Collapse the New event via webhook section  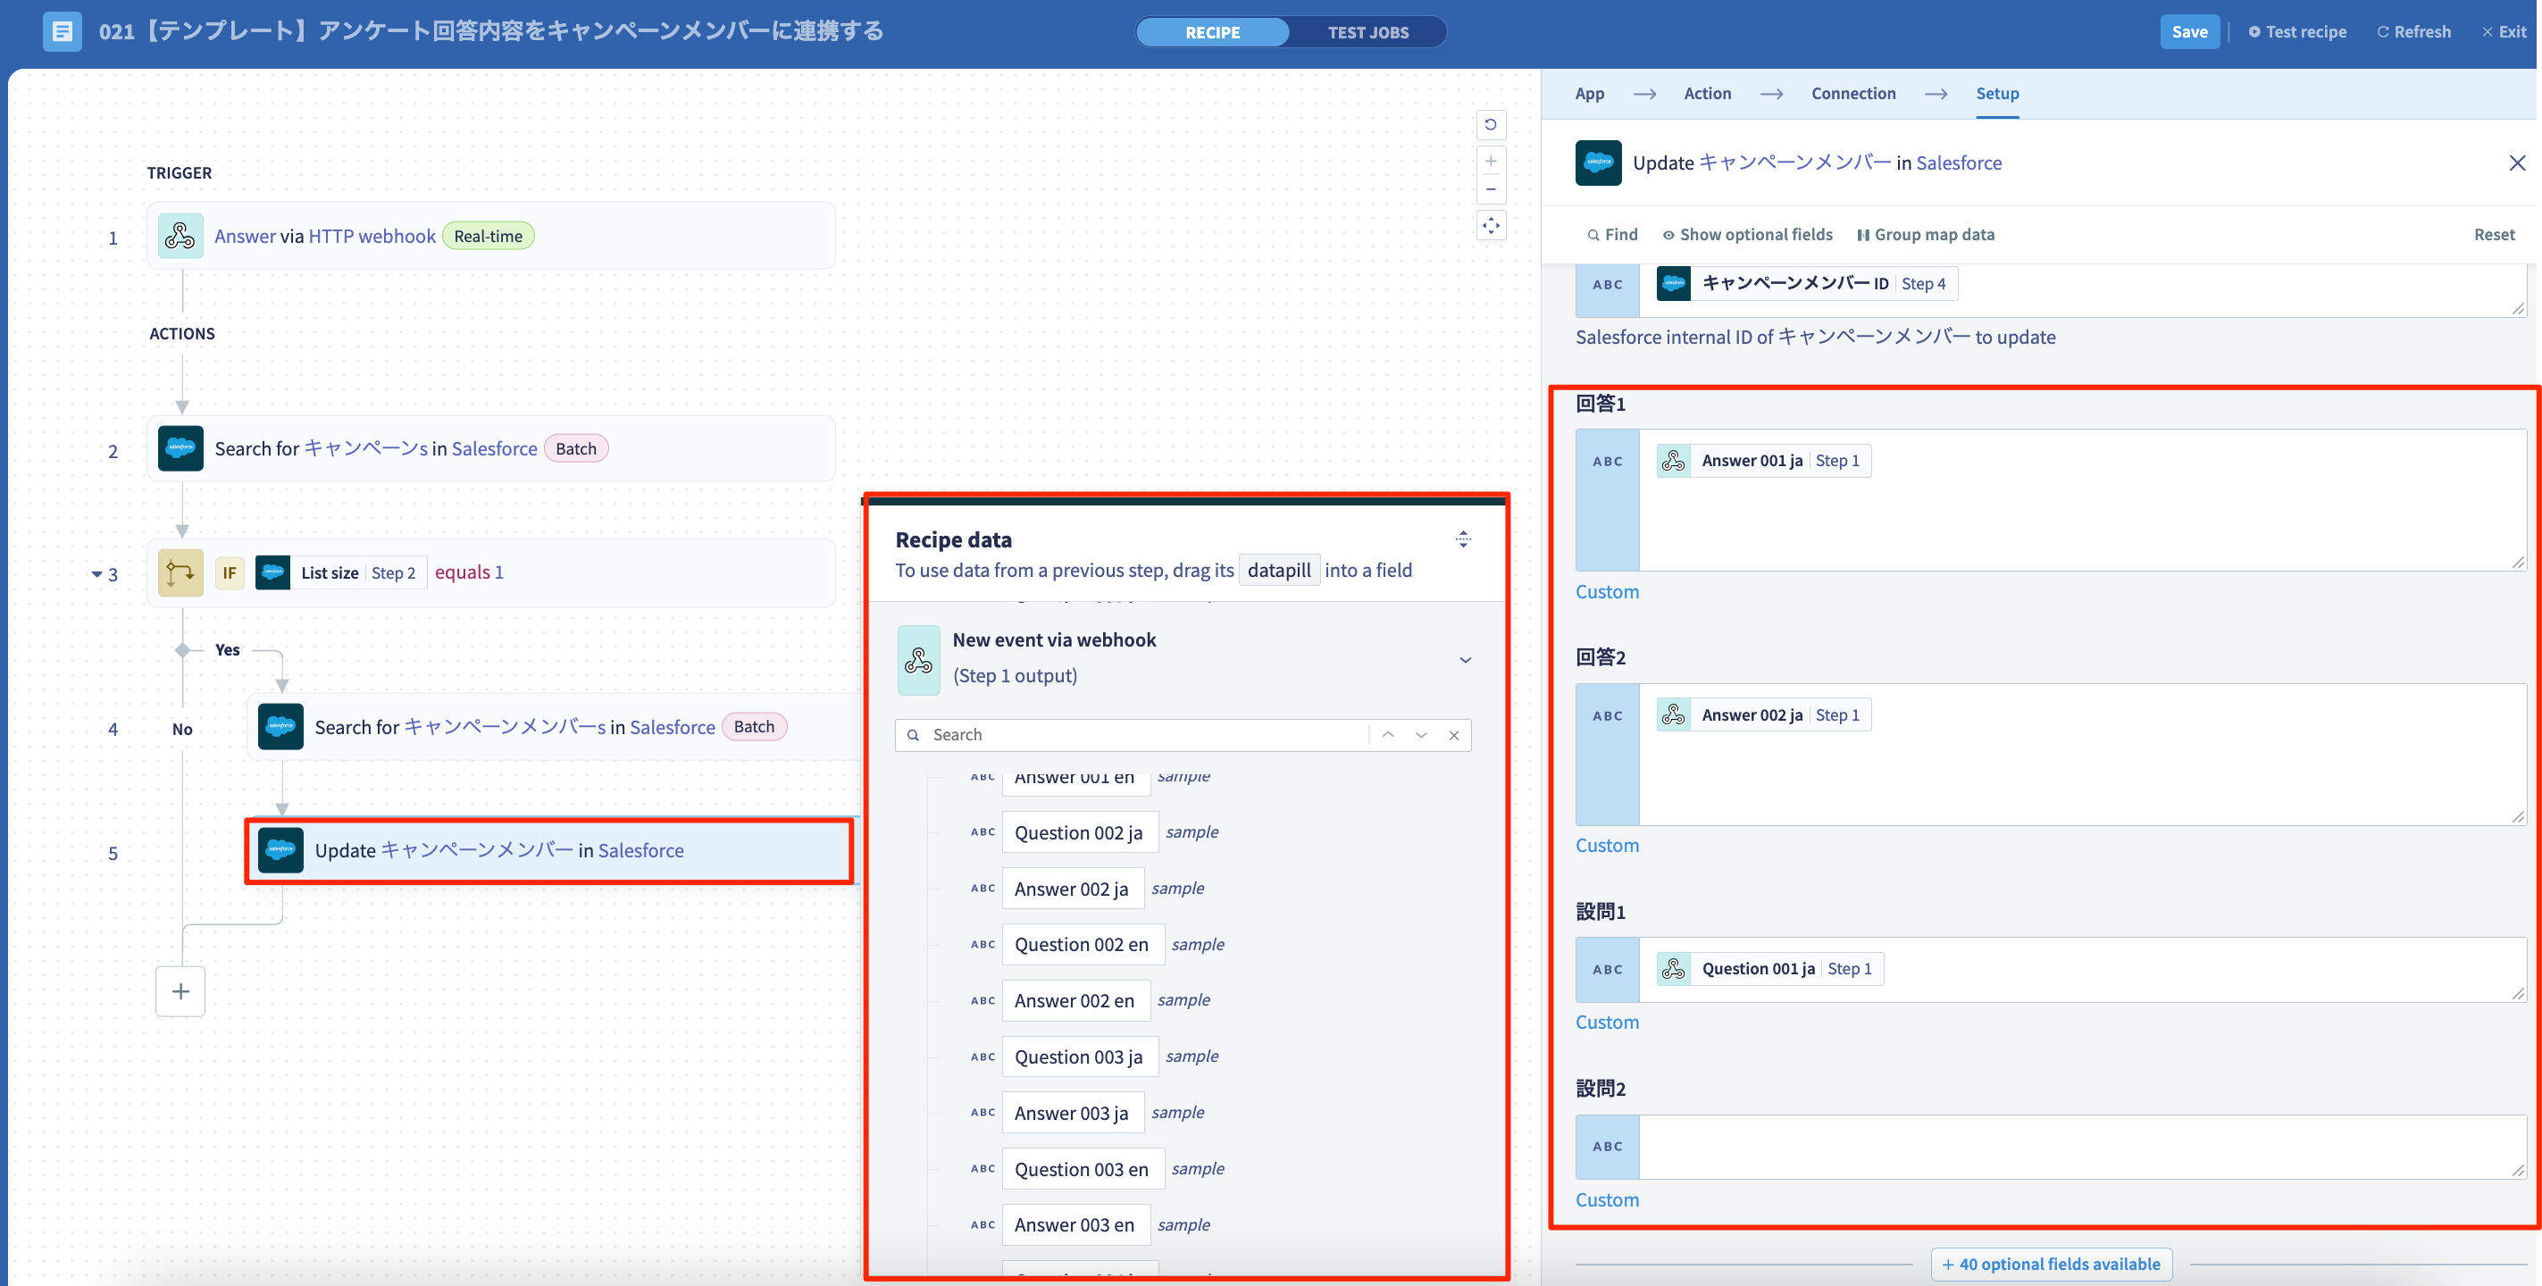(1466, 659)
